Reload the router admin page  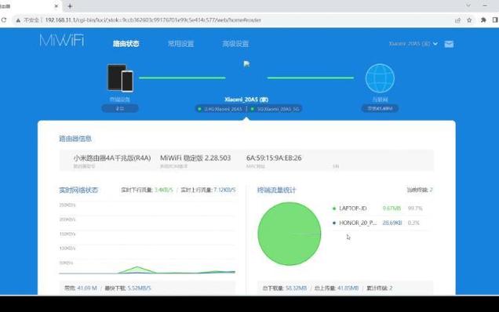pyautogui.click(x=4, y=20)
